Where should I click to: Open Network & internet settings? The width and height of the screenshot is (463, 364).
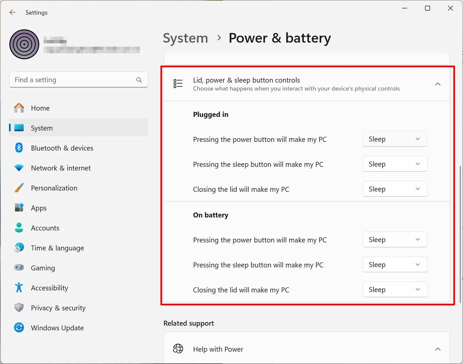tap(61, 168)
